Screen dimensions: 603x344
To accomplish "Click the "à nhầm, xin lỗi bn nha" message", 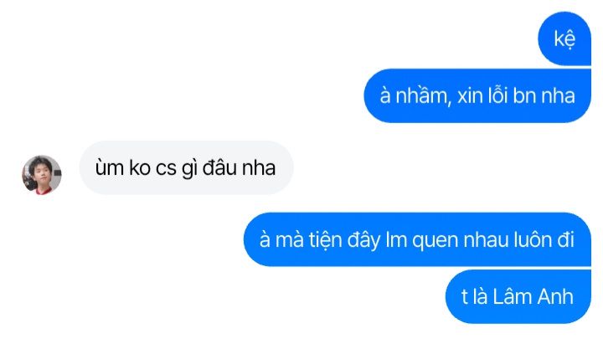I will coord(477,95).
